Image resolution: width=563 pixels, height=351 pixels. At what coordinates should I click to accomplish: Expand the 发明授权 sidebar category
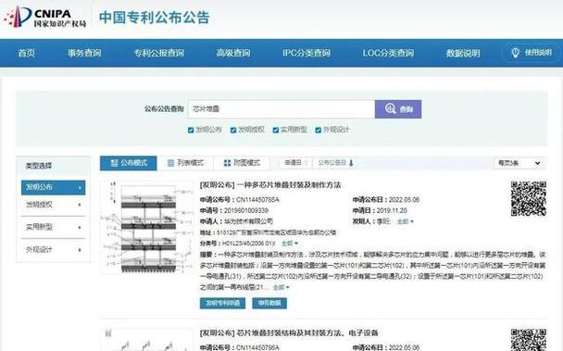click(x=53, y=205)
